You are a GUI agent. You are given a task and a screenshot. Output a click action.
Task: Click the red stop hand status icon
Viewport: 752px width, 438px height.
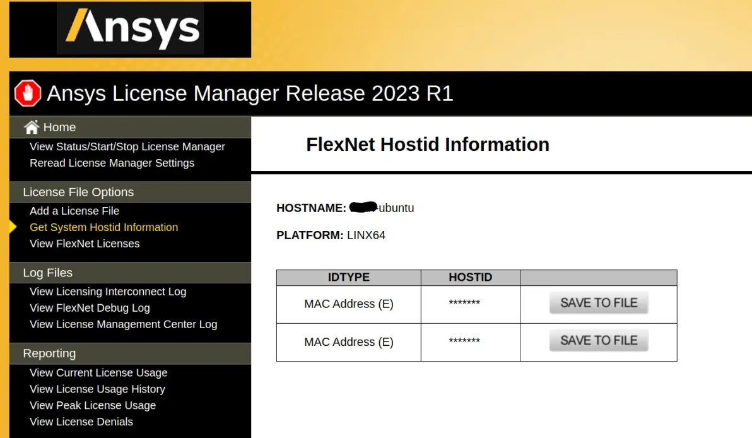[28, 93]
